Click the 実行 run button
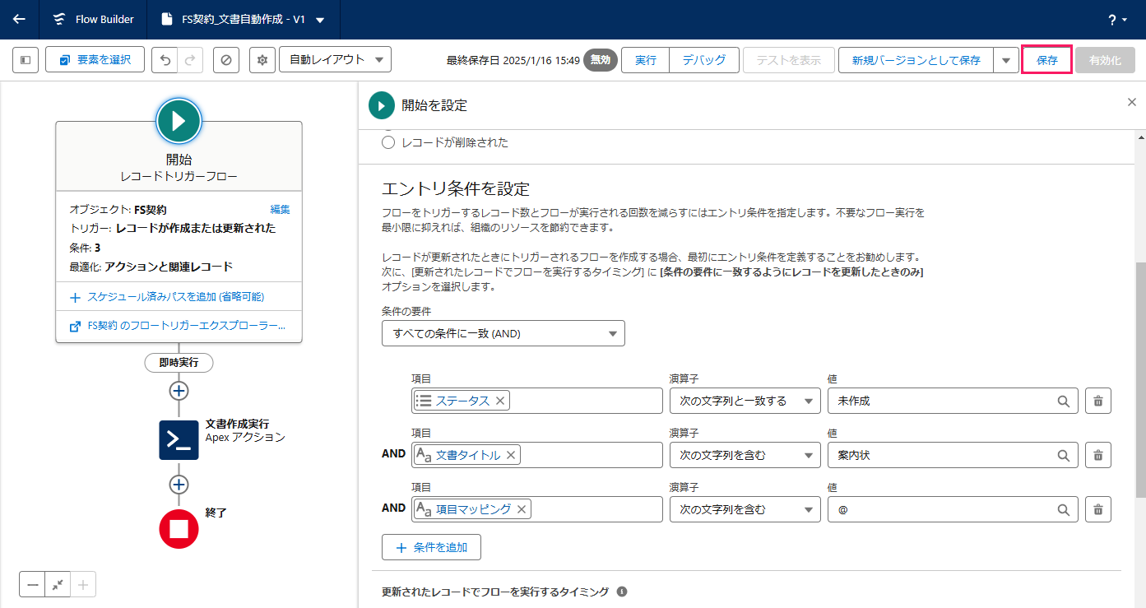This screenshot has width=1146, height=608. pyautogui.click(x=646, y=60)
